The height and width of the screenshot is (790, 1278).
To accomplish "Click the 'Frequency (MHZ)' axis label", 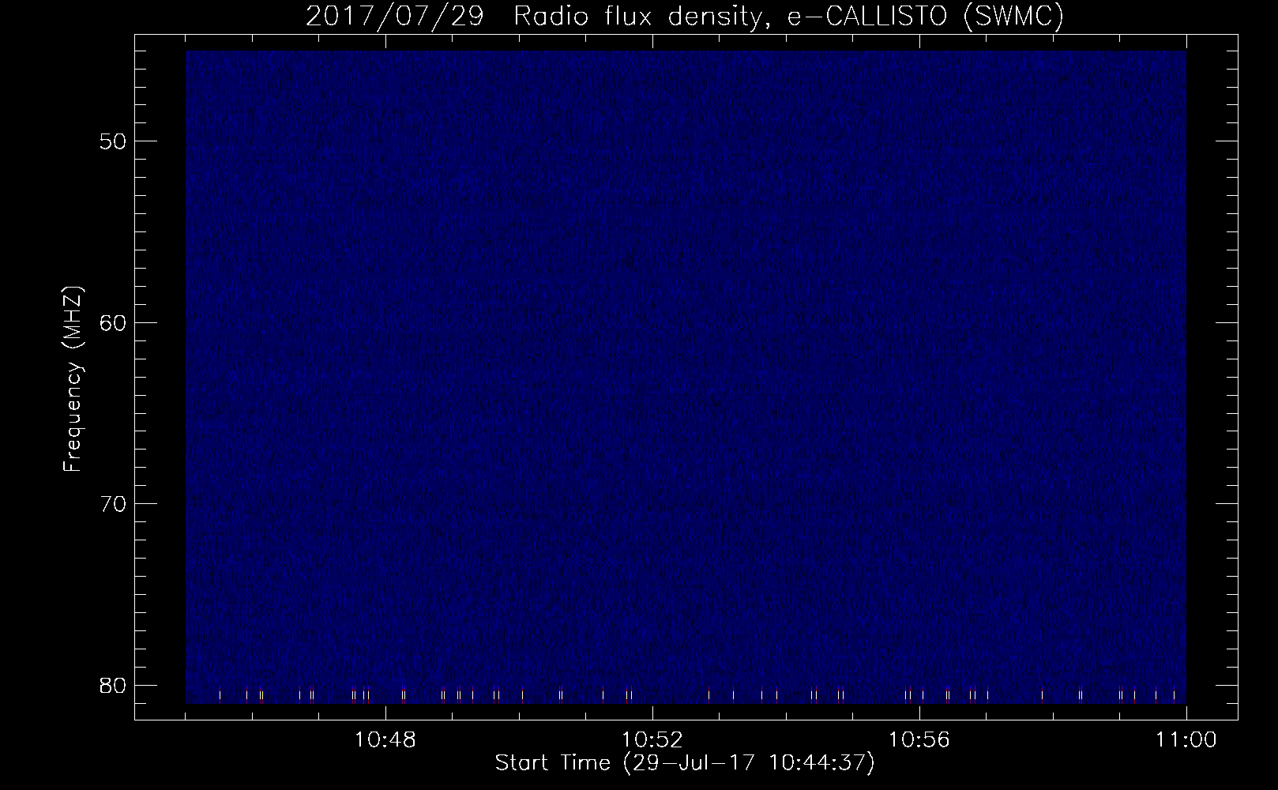I will (x=73, y=379).
